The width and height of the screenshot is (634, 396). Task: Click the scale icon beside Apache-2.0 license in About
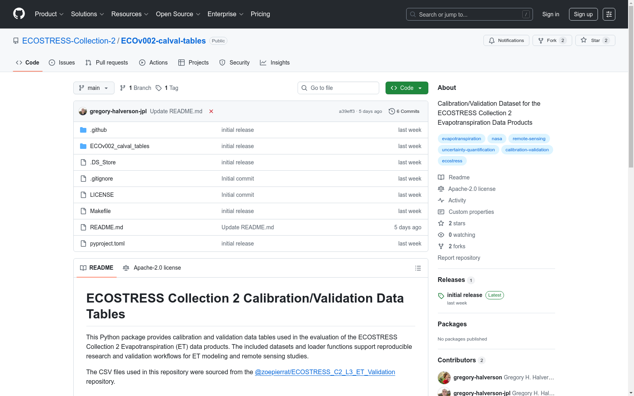pos(441,189)
